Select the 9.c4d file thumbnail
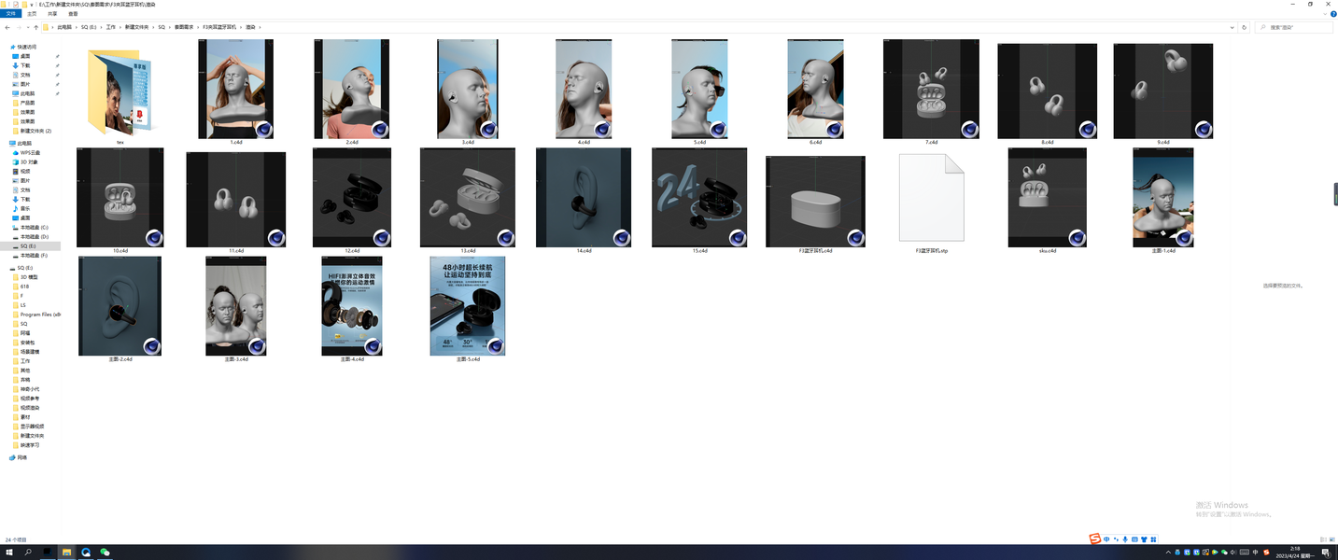The width and height of the screenshot is (1338, 560). [x=1162, y=90]
